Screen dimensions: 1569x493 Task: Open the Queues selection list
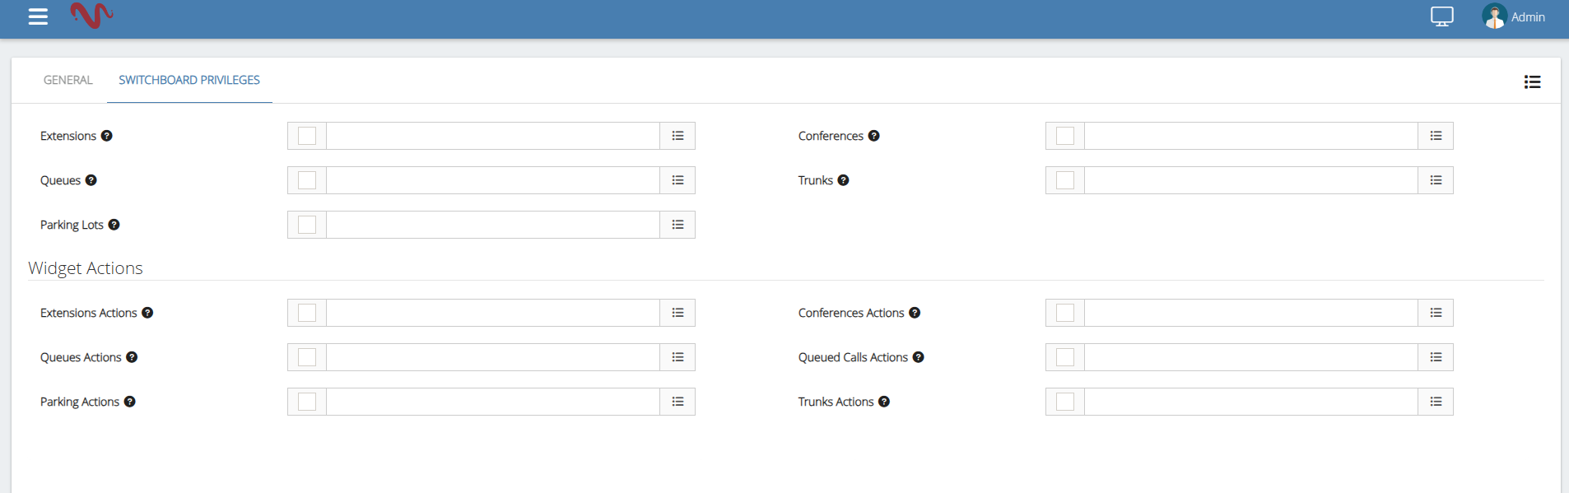pos(677,180)
